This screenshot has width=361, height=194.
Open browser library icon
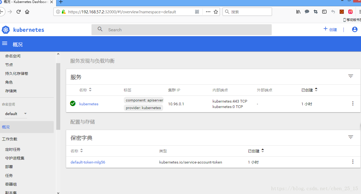[298, 12]
